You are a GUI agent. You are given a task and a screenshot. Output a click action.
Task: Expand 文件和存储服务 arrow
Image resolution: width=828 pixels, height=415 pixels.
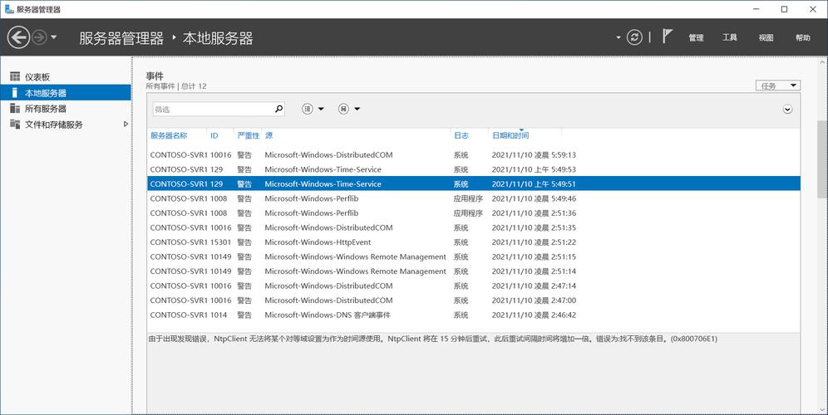click(x=126, y=124)
